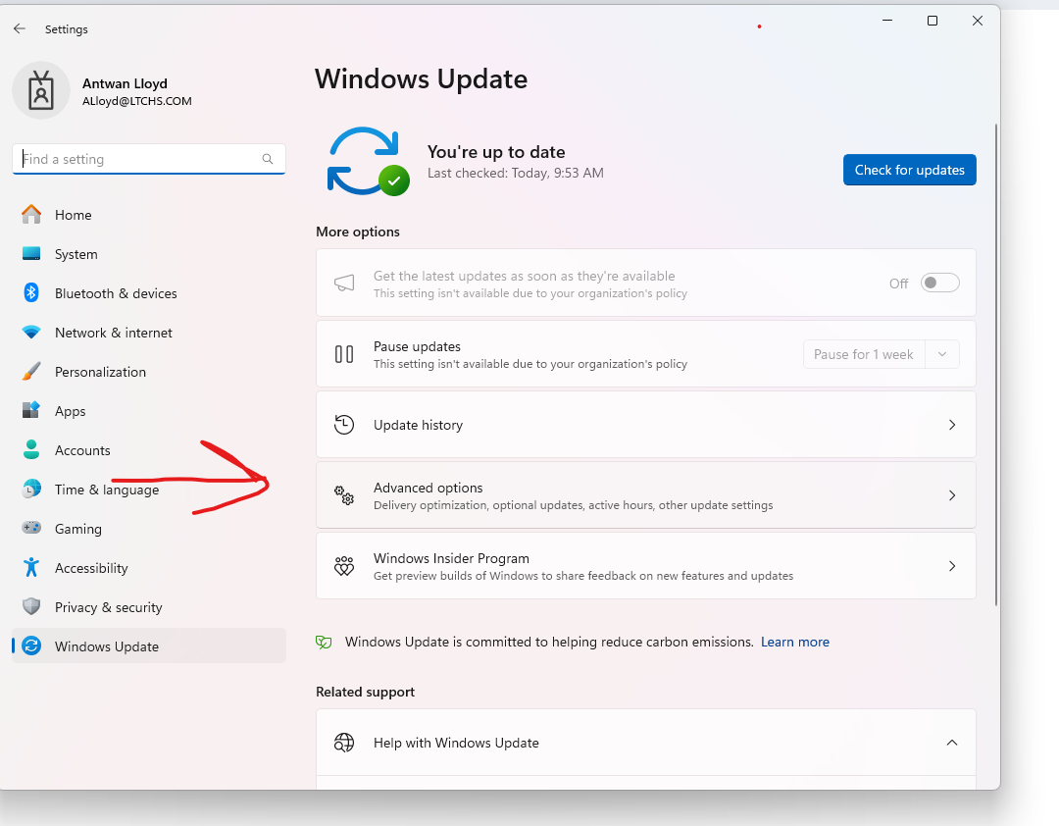The width and height of the screenshot is (1059, 826).
Task: Click the Network wifi icon
Action: (31, 332)
